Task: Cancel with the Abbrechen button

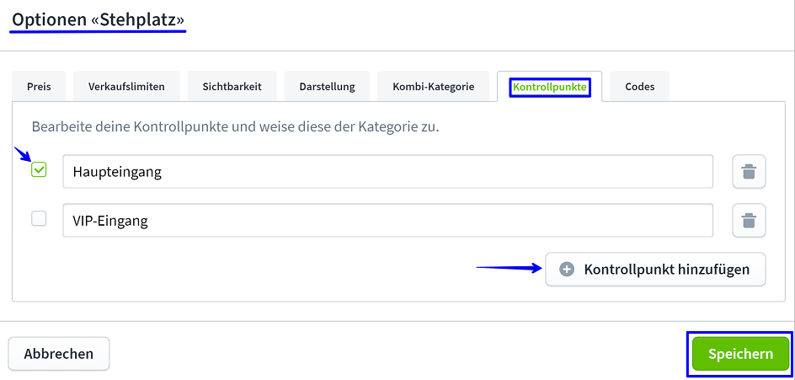Action: tap(59, 354)
